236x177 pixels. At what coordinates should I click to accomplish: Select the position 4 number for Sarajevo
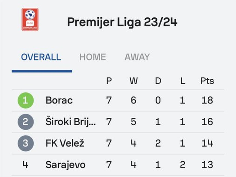click(x=25, y=165)
